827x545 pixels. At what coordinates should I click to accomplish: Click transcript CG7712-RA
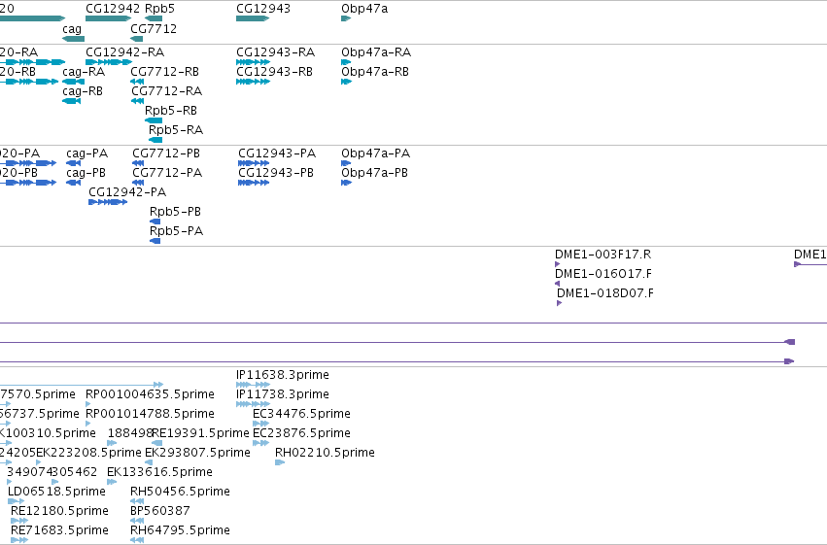pyautogui.click(x=167, y=91)
